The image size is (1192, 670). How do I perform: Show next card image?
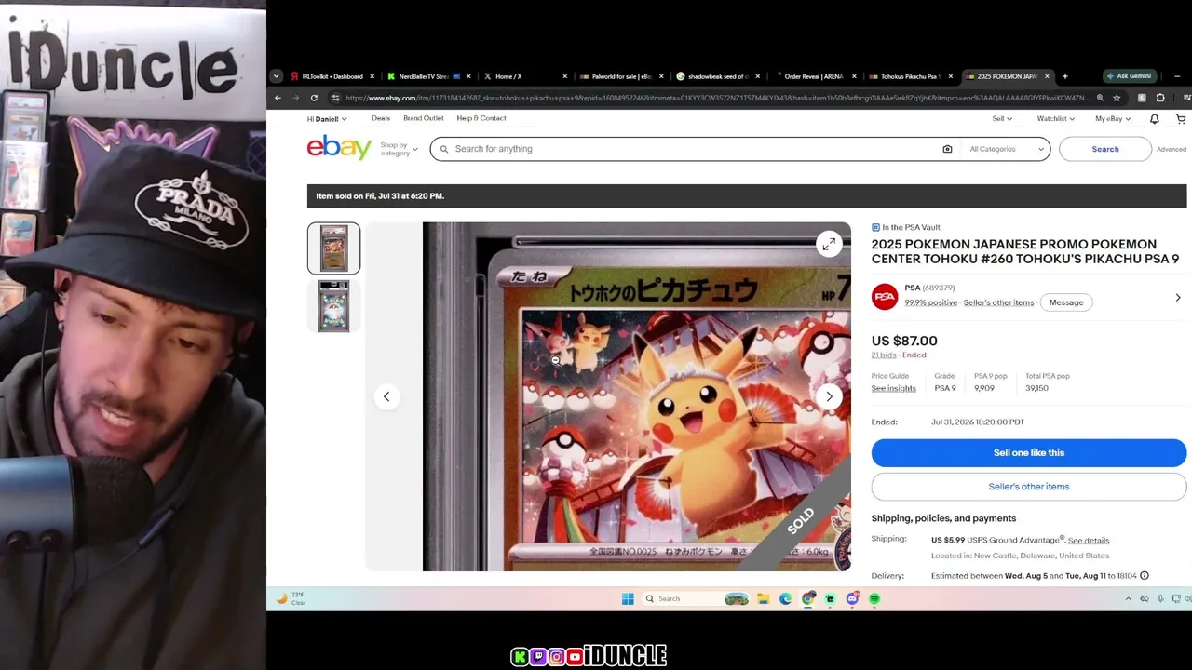[x=829, y=396]
